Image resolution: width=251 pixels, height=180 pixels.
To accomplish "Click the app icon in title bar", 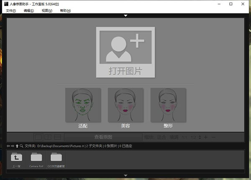I will [x=6, y=4].
